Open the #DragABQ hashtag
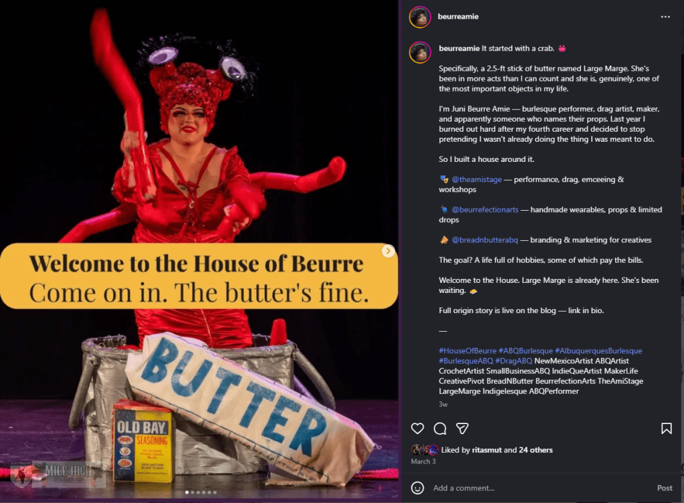 pos(514,361)
